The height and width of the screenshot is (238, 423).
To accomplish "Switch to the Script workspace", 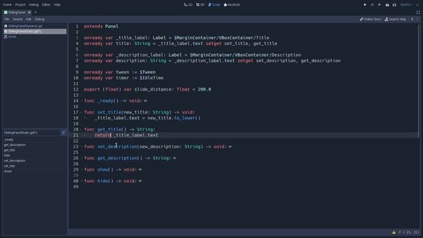I will pyautogui.click(x=214, y=5).
